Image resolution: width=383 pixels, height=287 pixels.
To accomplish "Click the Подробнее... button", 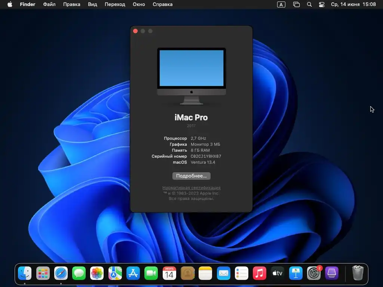I will [191, 176].
